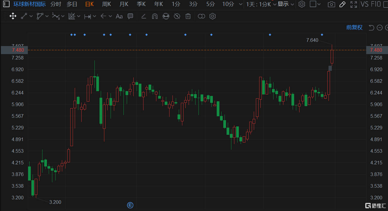Viewport: 388px width, 211px height.
Task: Expand the 显示 display dropdown
Action: tap(285, 4)
